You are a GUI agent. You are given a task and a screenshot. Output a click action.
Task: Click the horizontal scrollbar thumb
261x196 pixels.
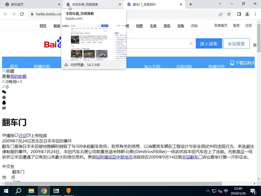pos(113,183)
